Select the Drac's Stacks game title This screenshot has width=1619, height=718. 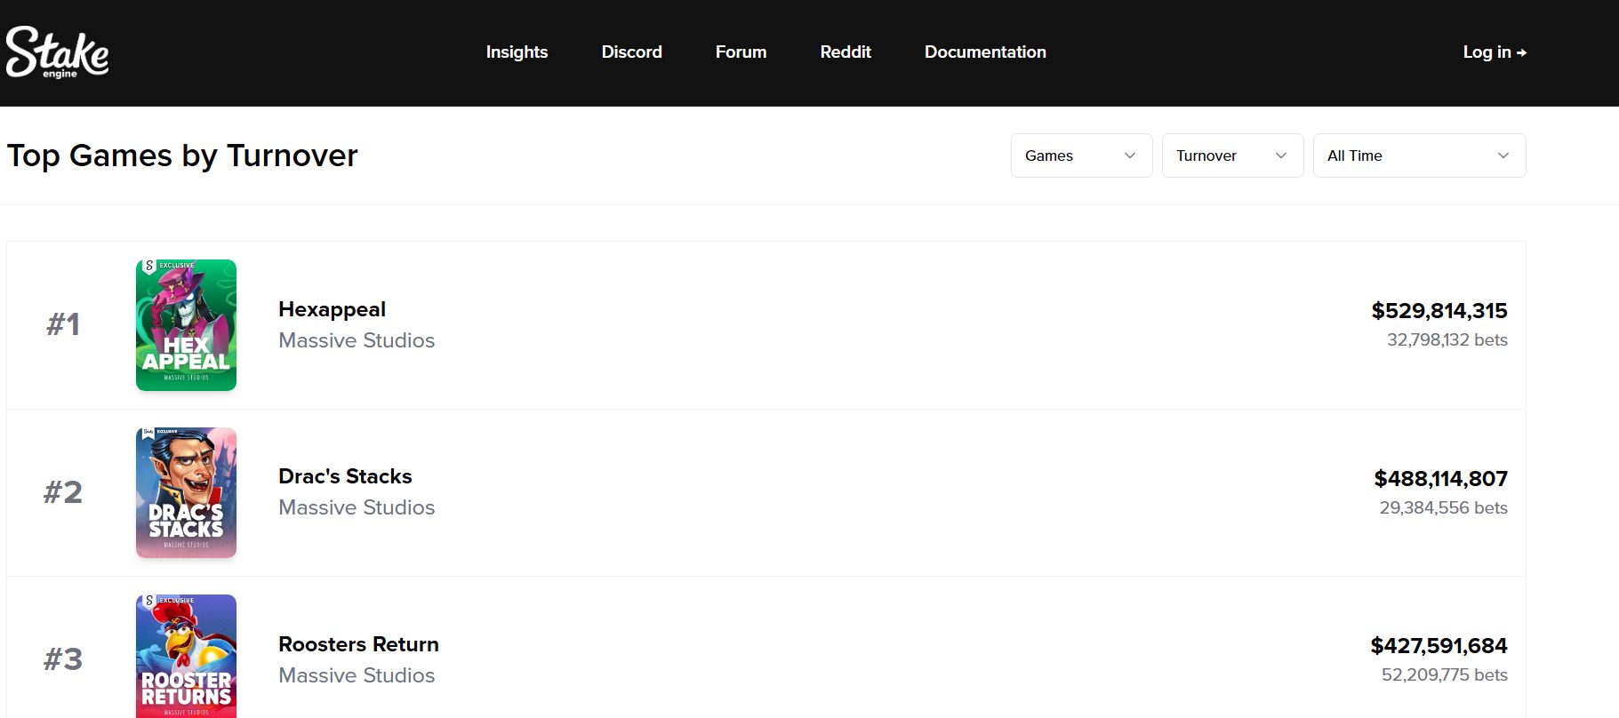coord(345,476)
